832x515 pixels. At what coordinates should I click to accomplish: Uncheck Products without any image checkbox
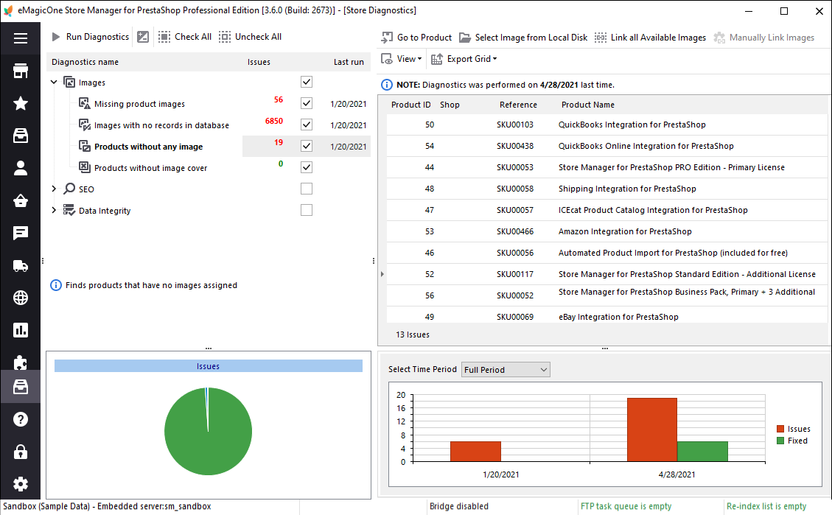point(306,146)
